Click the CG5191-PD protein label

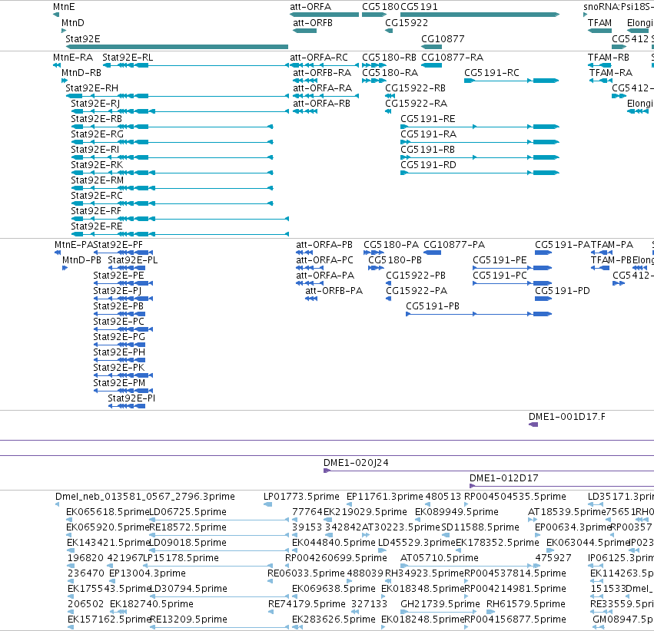click(563, 291)
